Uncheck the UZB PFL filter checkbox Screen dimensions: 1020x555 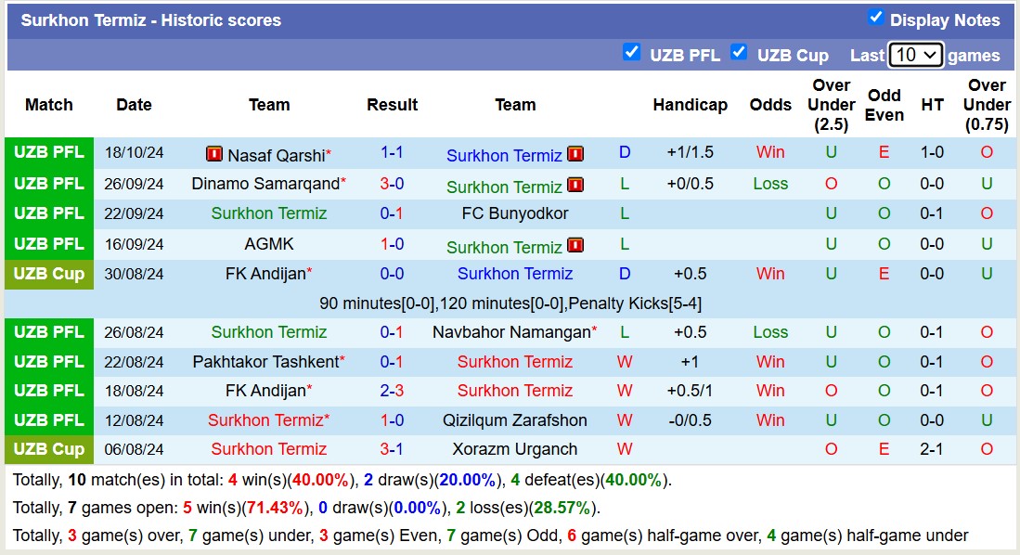click(632, 53)
